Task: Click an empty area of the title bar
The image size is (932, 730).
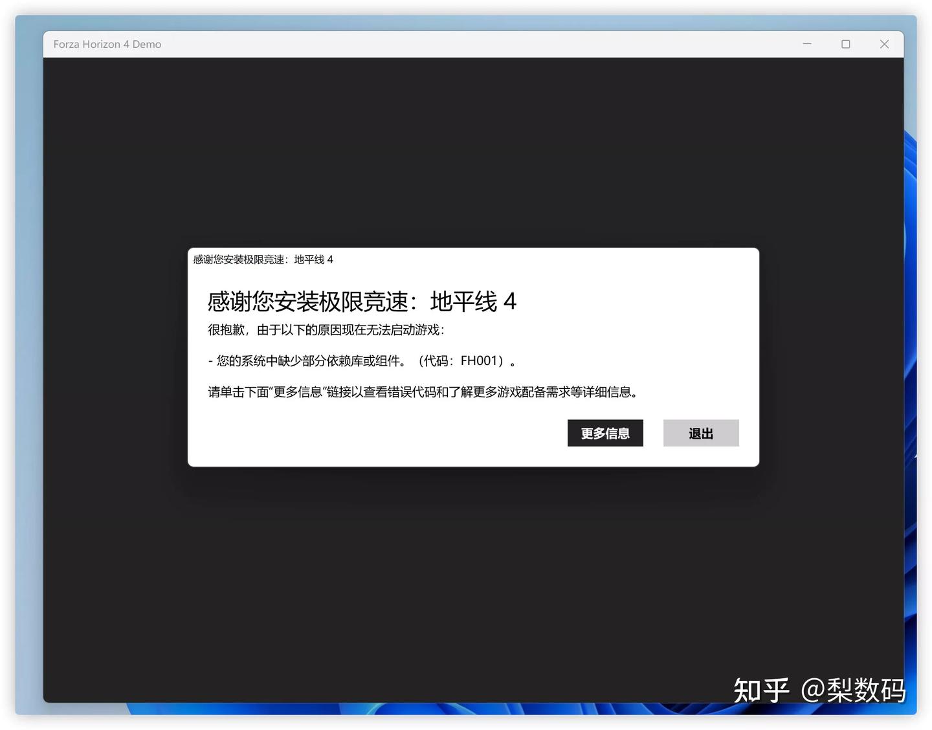Action: click(453, 44)
